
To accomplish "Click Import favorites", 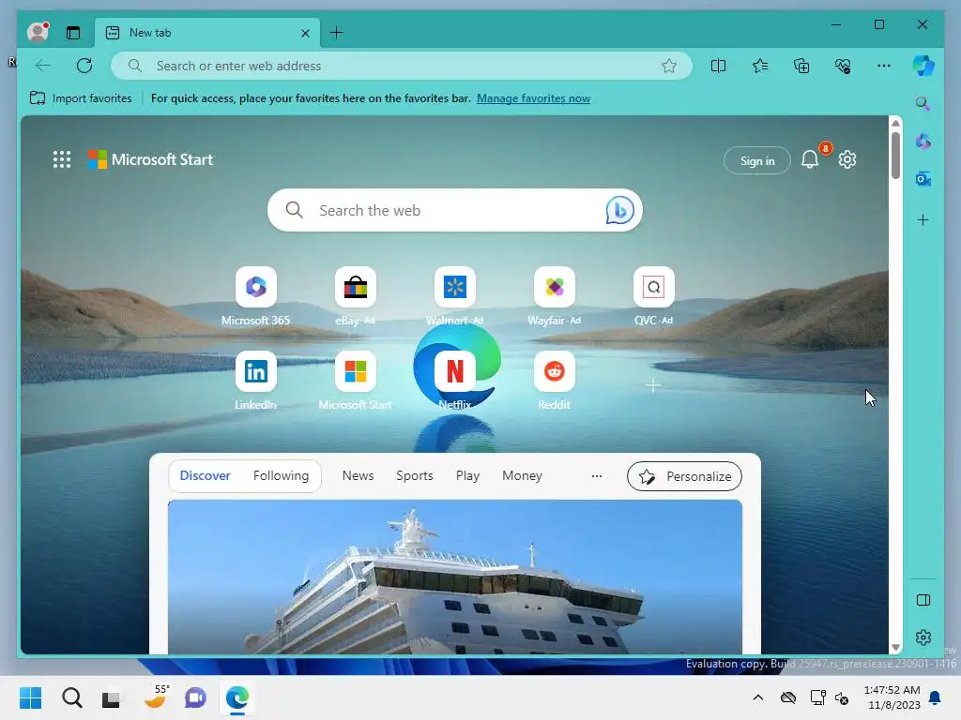I will pyautogui.click(x=81, y=97).
